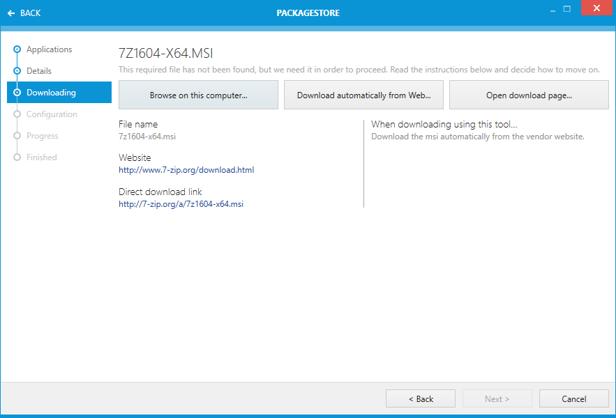Open download page via the button
The image size is (616, 418).
529,95
